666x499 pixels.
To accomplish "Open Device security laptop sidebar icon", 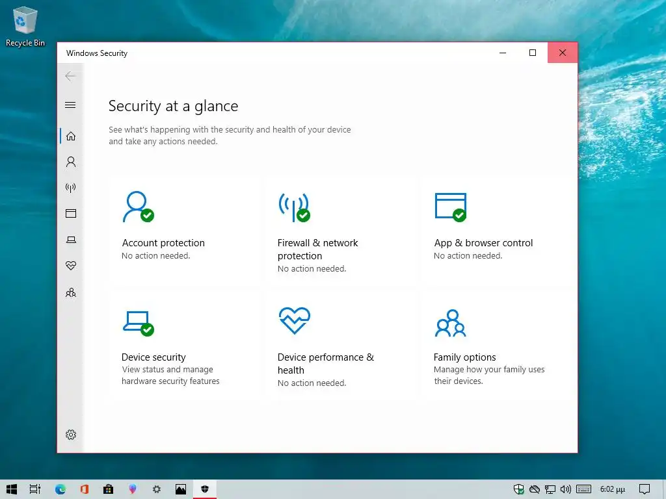I will pos(71,240).
